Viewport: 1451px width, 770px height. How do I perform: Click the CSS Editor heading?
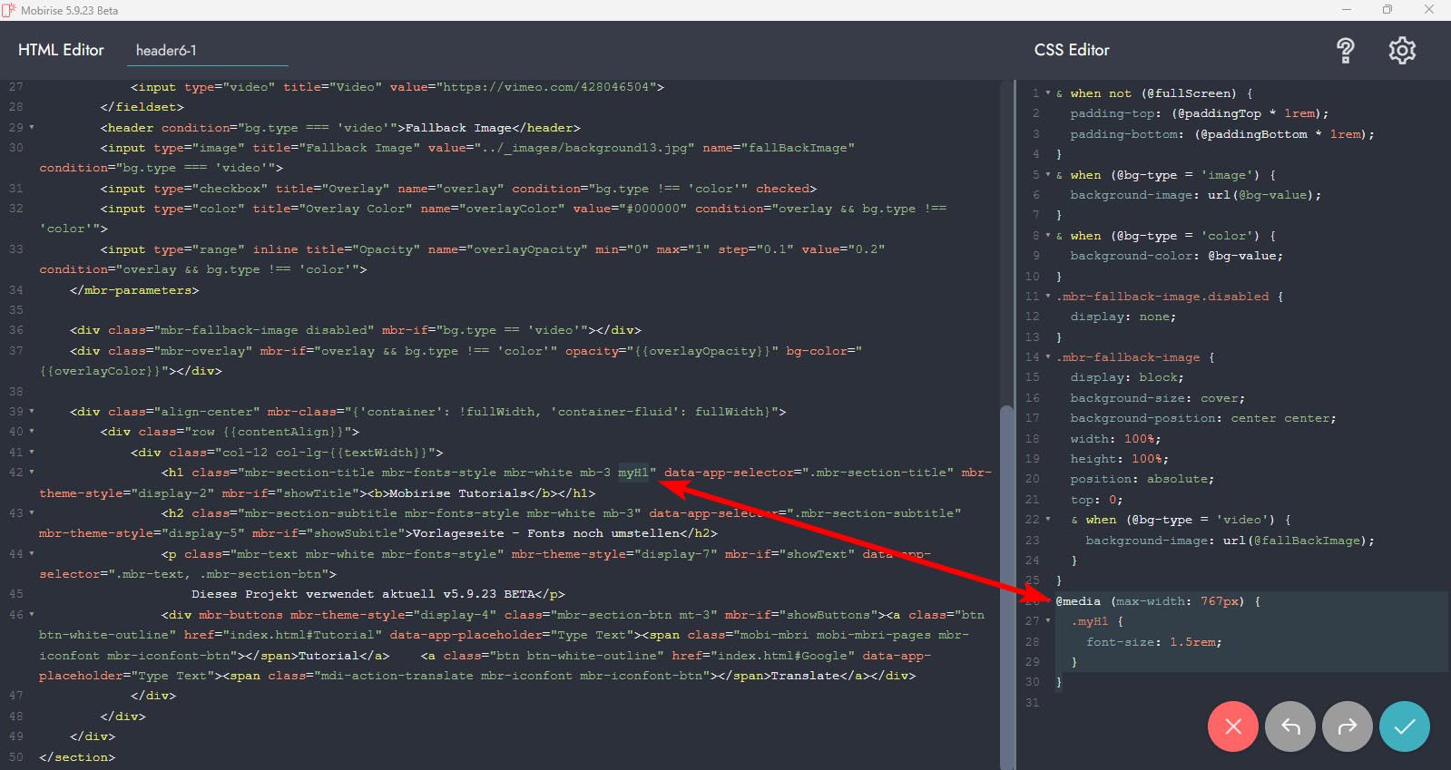[1071, 51]
